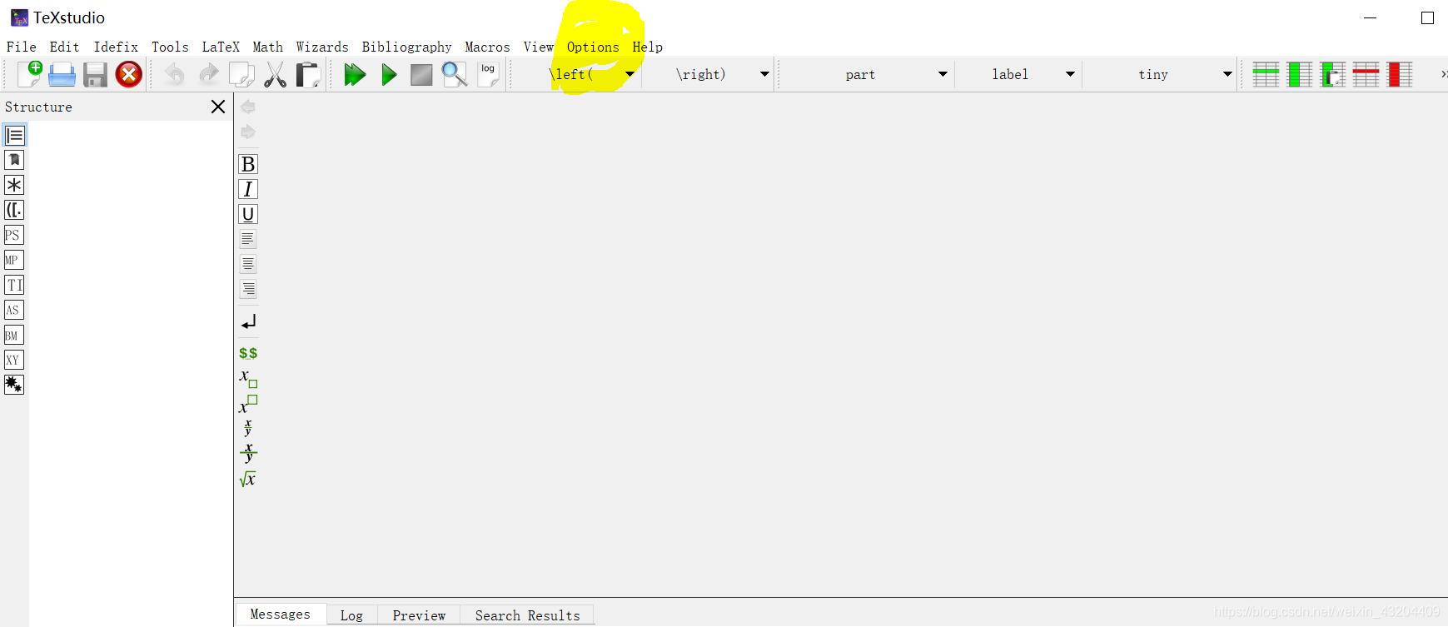The image size is (1448, 627).
Task: Go forward with the lower navigation arrow
Action: click(248, 132)
